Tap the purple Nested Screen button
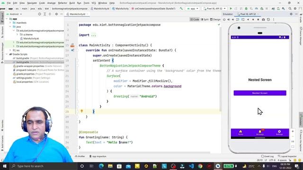The image size is (303, 170). tap(260, 93)
